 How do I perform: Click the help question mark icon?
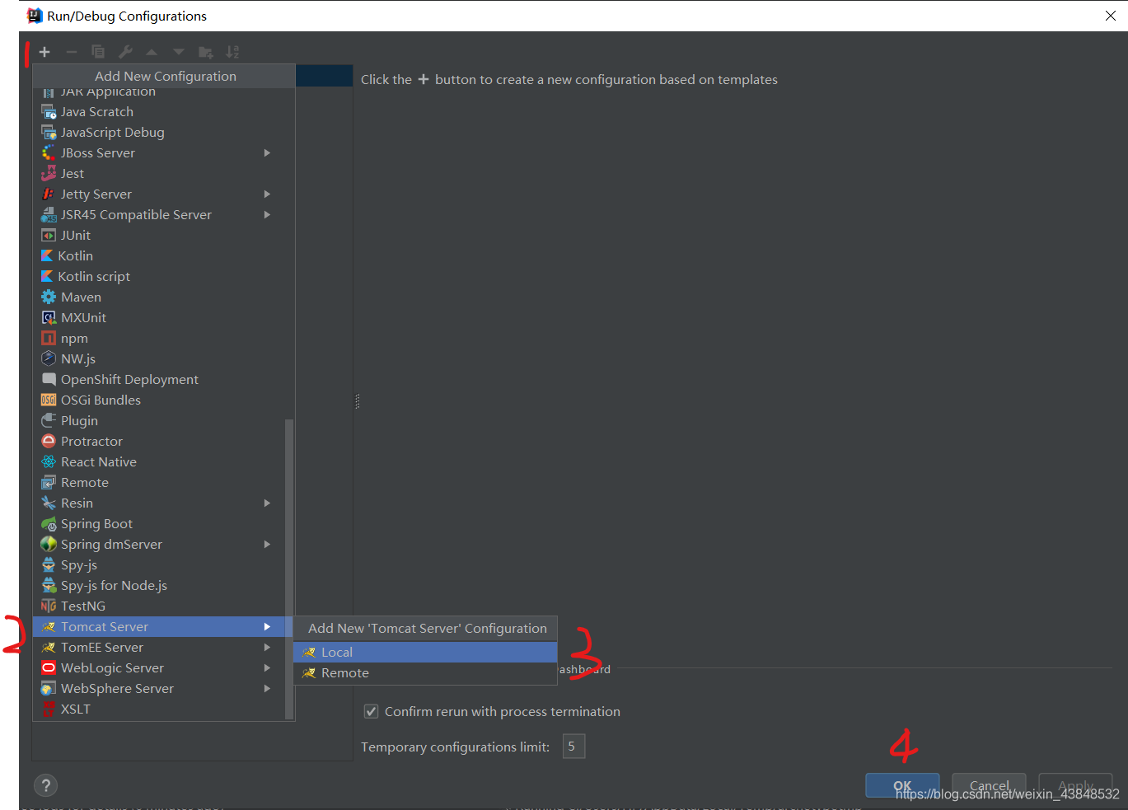coord(45,785)
